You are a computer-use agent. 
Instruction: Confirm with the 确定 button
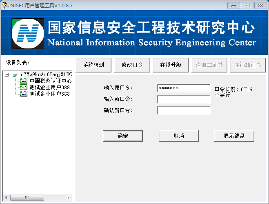pos(122,136)
